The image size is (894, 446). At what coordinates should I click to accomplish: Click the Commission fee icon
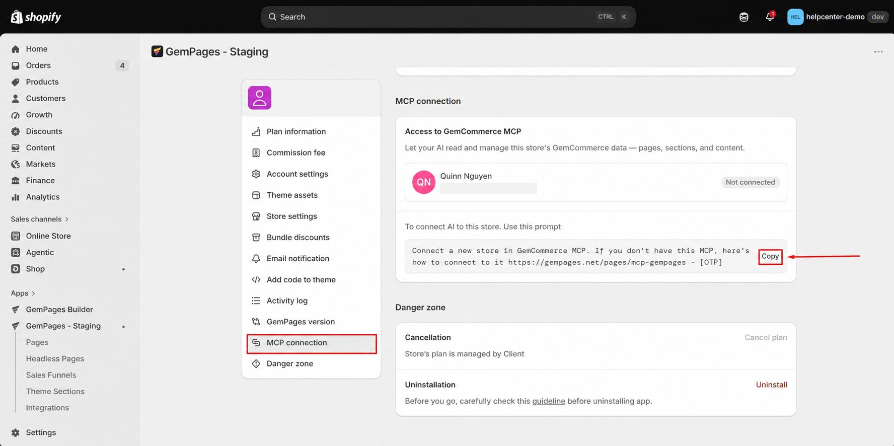click(256, 153)
